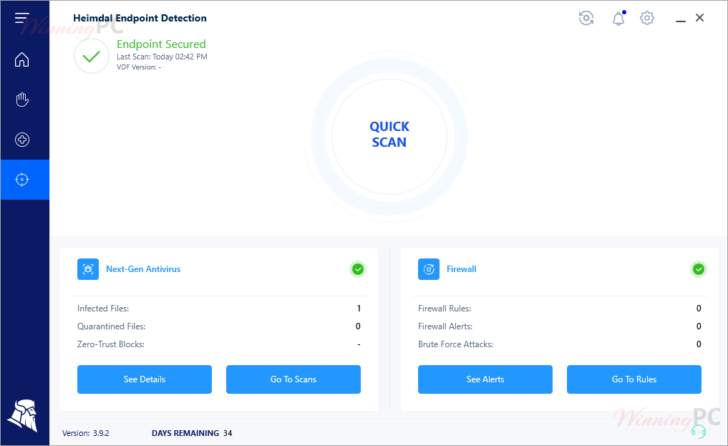Click the Endpoint Secured status text
This screenshot has height=446, width=728.
(x=161, y=44)
